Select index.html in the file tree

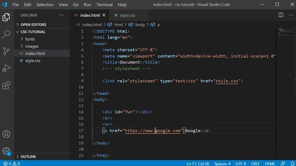point(42,53)
